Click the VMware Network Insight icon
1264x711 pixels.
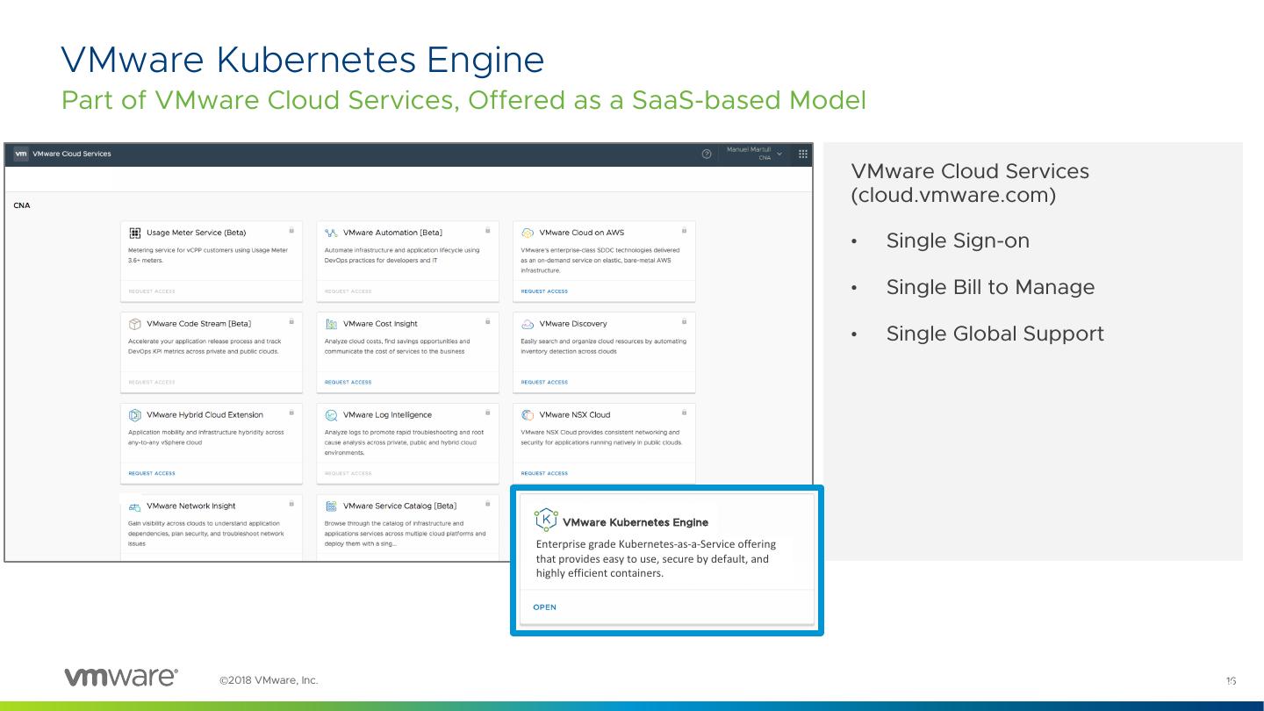click(x=135, y=506)
